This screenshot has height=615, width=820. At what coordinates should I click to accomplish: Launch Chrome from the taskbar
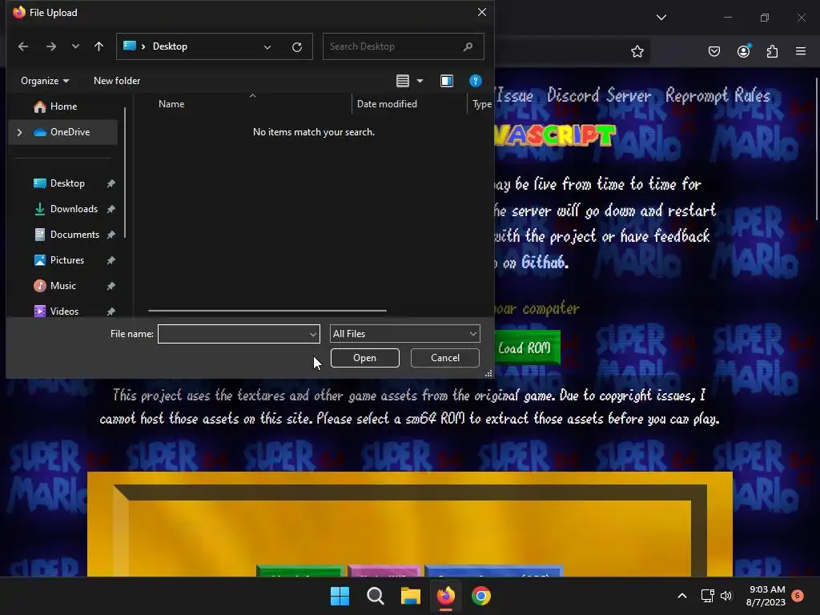[481, 596]
